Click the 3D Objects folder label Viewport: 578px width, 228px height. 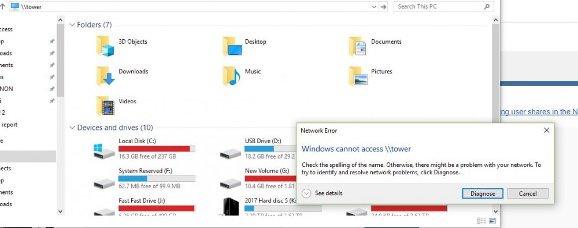click(x=133, y=42)
